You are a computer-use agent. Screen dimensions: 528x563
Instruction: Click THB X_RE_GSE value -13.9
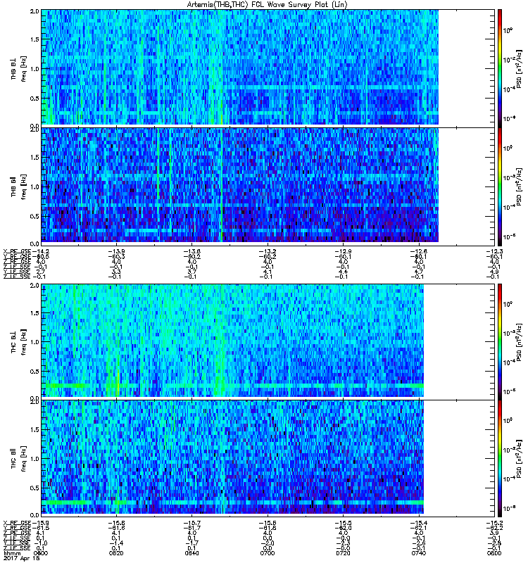(116, 251)
